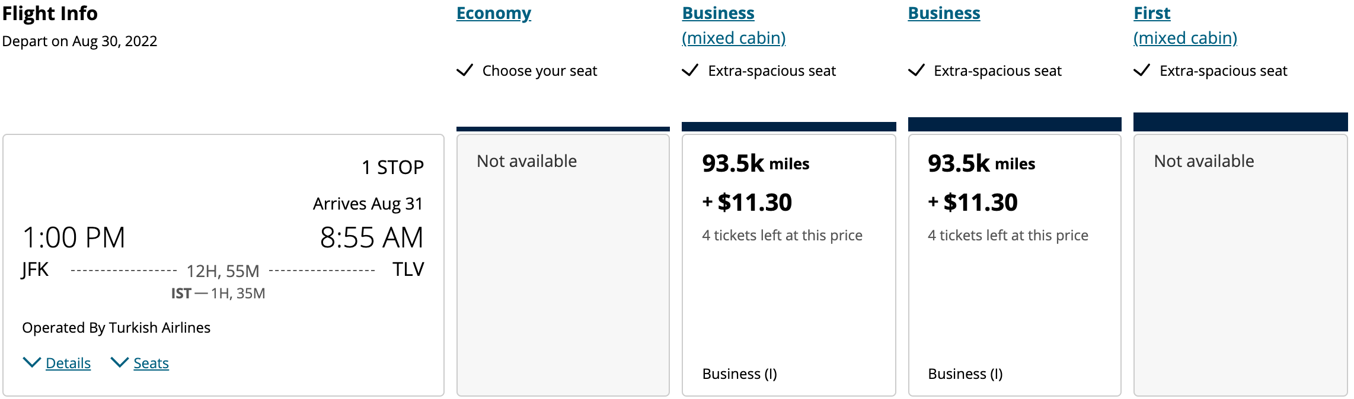Expand the Seats section
Screen dimensions: 1354x399
[x=151, y=363]
